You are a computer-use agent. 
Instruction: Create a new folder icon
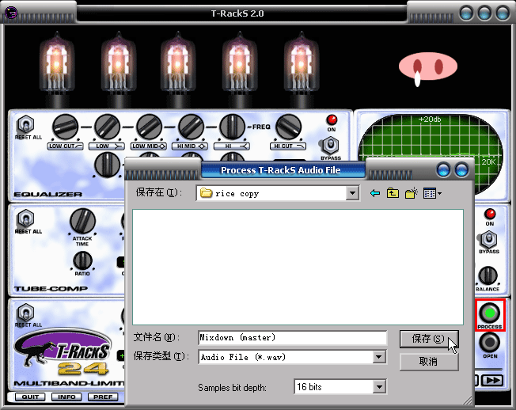click(x=412, y=193)
